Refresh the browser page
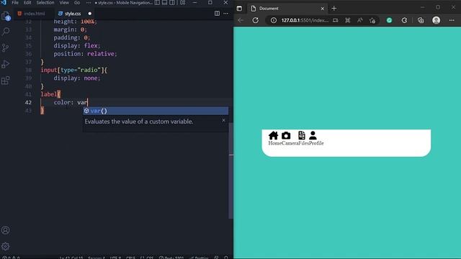 point(256,20)
